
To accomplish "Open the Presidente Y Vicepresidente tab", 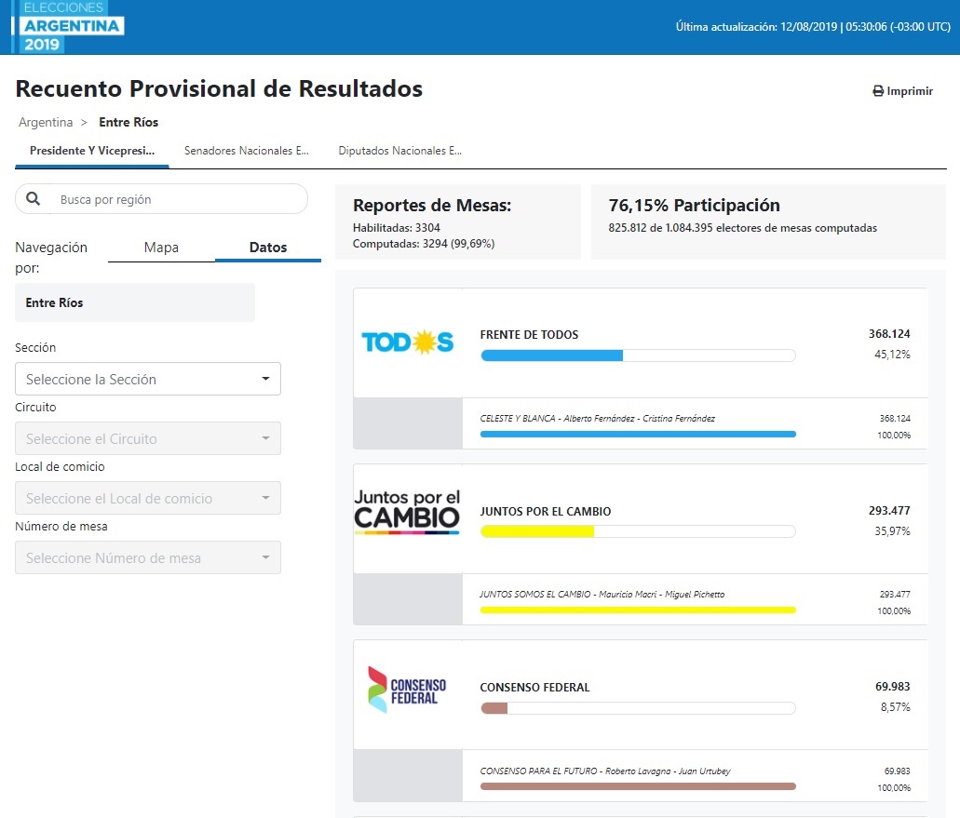I will tap(92, 151).
